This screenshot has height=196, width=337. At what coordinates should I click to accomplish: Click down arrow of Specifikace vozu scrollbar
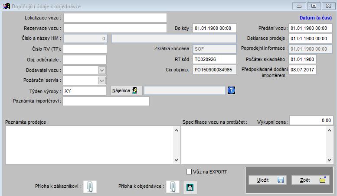(x=330, y=160)
